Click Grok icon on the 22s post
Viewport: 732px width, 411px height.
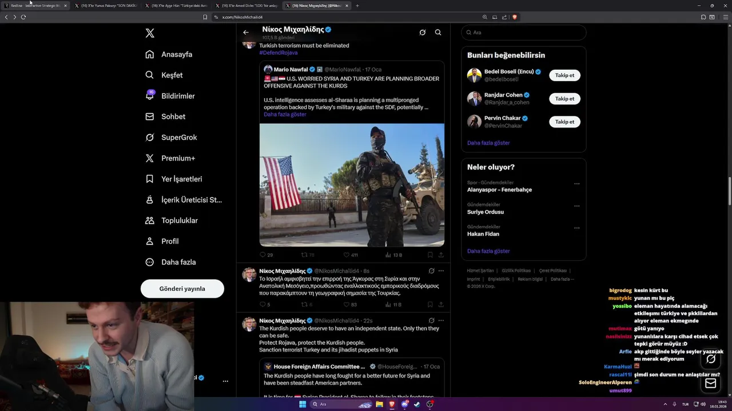pos(431,321)
